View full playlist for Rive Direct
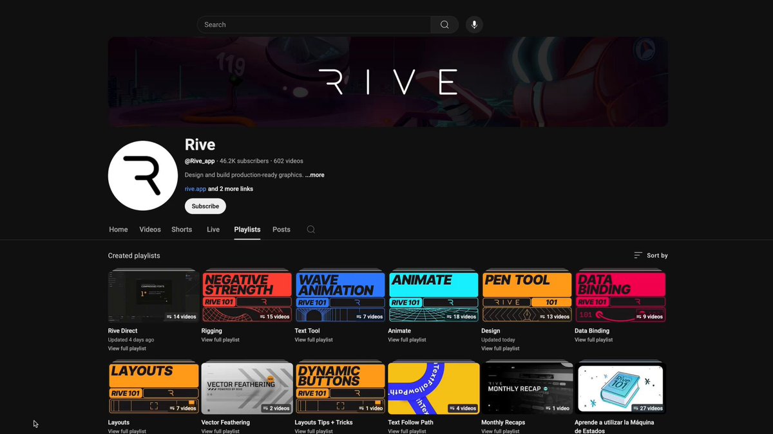 127,348
